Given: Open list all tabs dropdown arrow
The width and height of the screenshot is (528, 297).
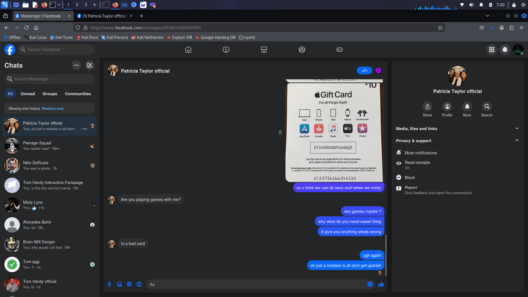Looking at the screenshot, I should pyautogui.click(x=487, y=16).
